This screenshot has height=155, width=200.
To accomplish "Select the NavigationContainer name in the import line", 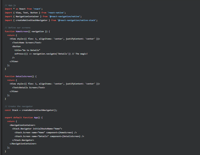I will (x=27, y=17).
